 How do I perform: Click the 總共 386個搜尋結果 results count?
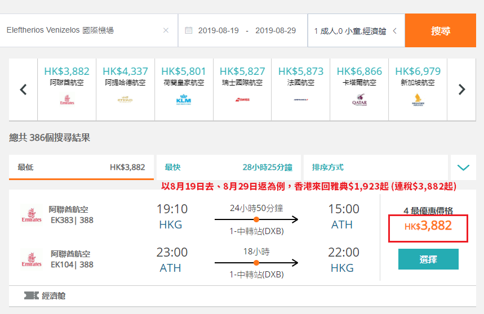coord(50,137)
